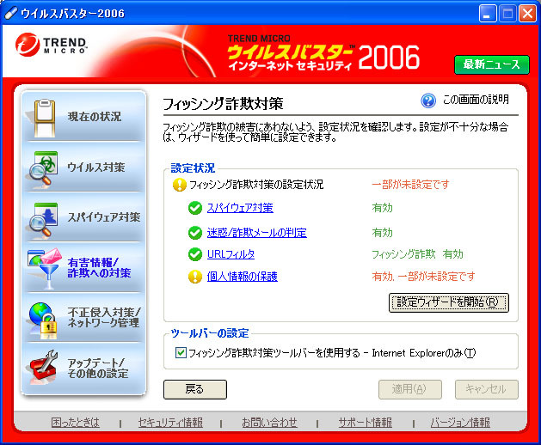Image resolution: width=541 pixels, height=445 pixels.
Task: Open the セキュリティ情報 footer link
Action: [x=170, y=423]
